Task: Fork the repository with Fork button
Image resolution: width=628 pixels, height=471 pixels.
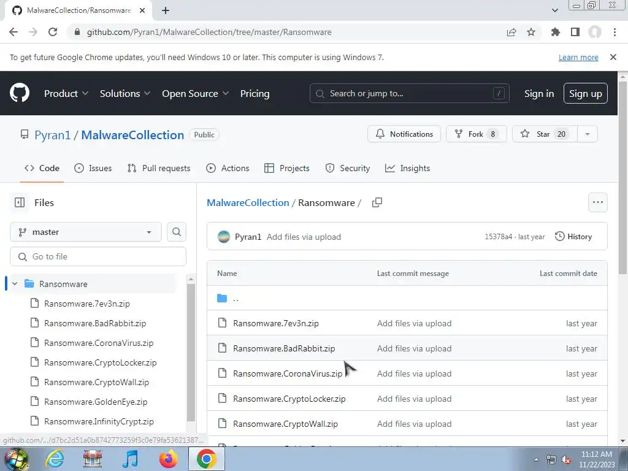Action: (x=476, y=134)
